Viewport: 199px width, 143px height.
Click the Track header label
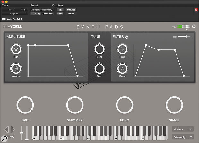tap(5, 5)
